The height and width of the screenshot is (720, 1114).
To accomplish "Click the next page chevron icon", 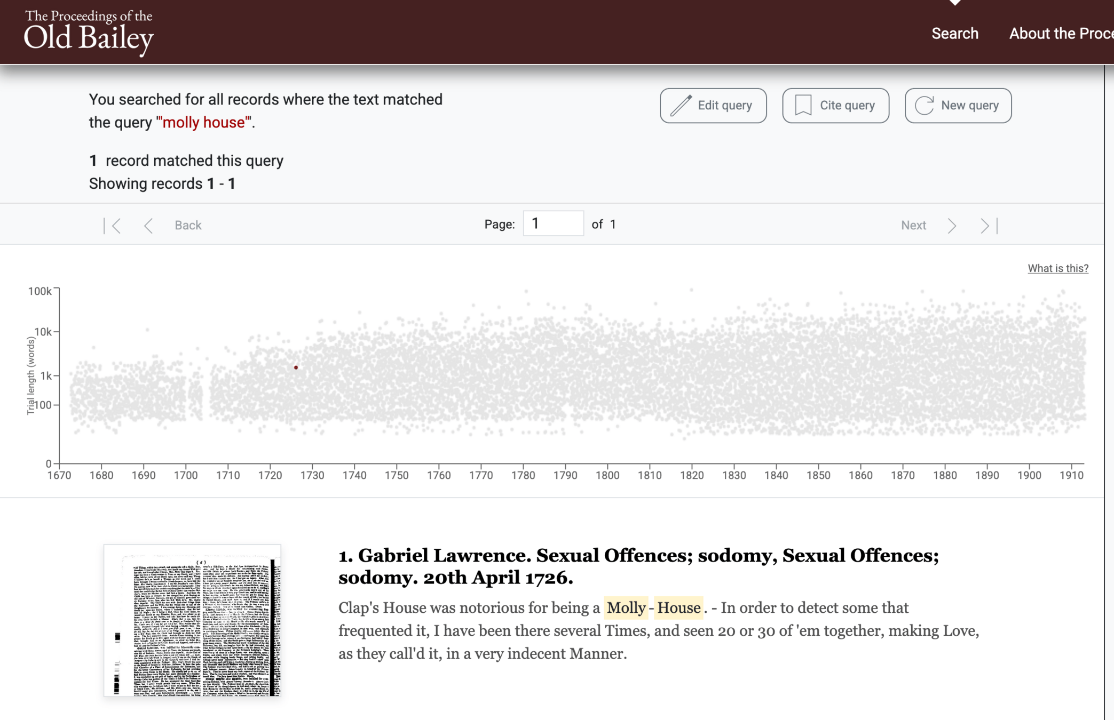I will pyautogui.click(x=952, y=226).
